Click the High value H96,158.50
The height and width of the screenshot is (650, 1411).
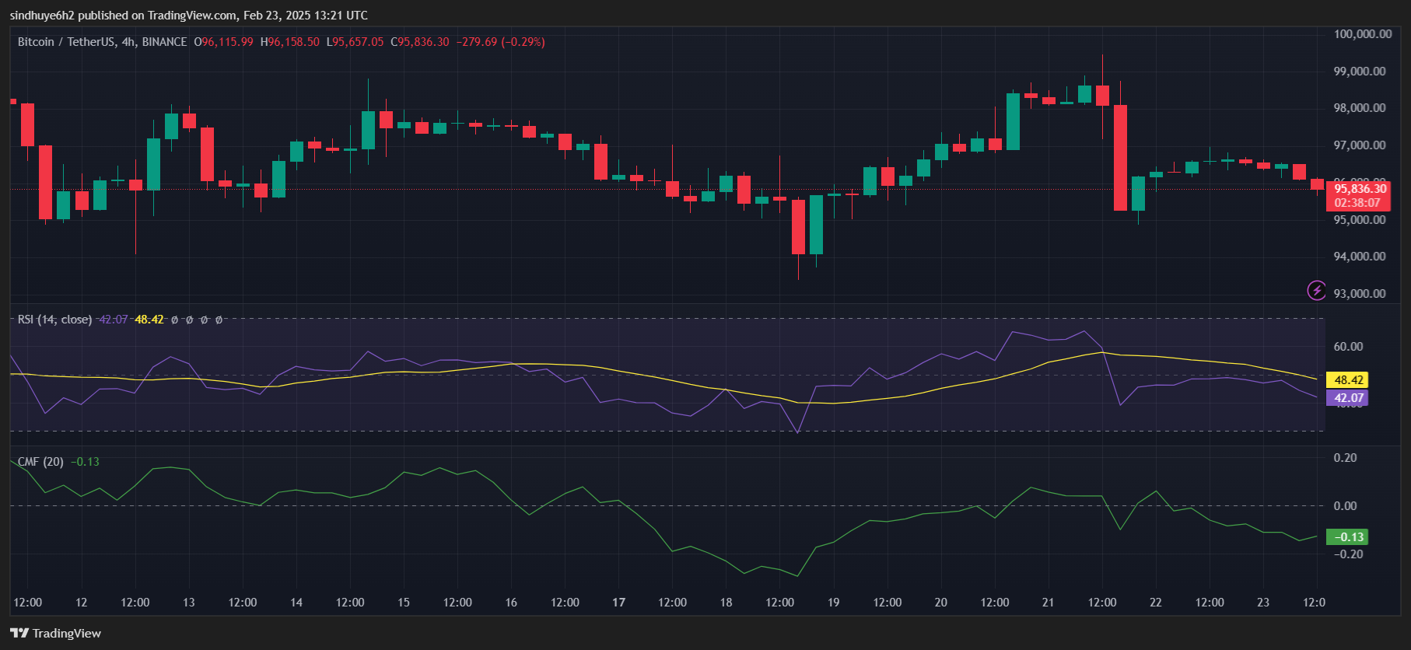click(290, 42)
